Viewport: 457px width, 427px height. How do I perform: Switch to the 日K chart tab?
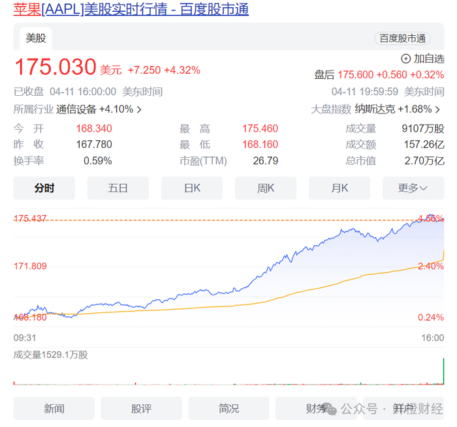[192, 188]
